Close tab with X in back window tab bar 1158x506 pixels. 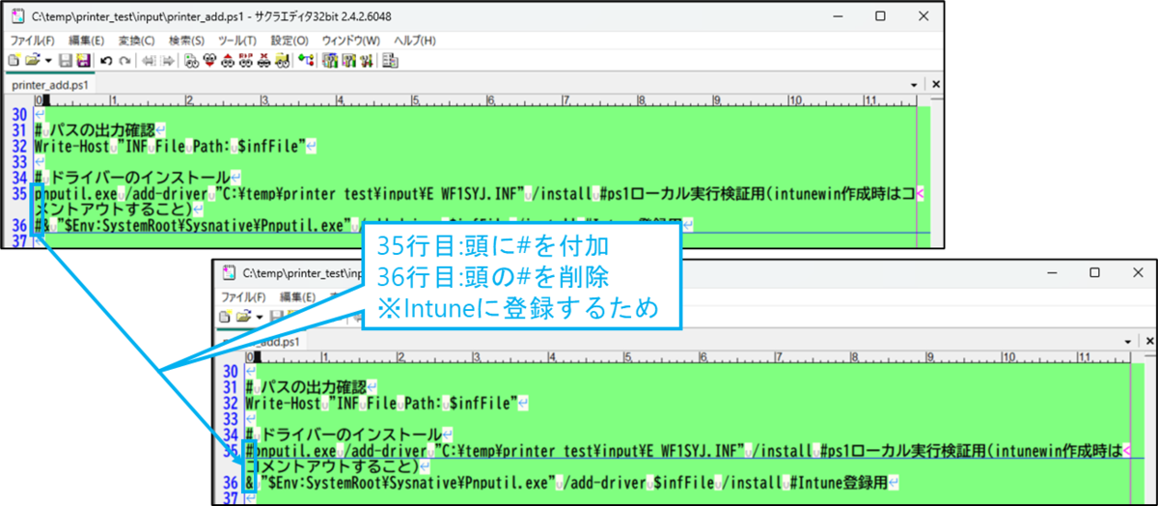click(x=934, y=85)
